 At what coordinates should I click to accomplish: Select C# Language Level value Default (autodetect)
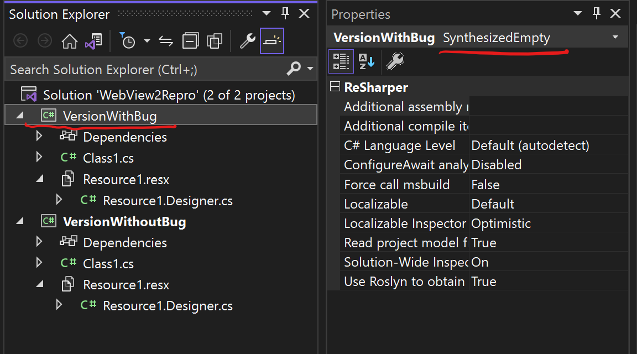pos(549,145)
